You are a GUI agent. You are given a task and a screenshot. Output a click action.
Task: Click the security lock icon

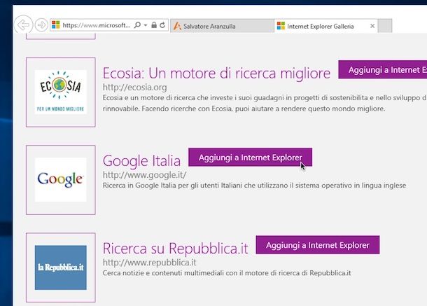tap(154, 25)
